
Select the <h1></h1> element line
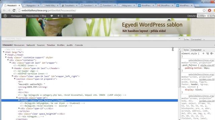coord(23,92)
